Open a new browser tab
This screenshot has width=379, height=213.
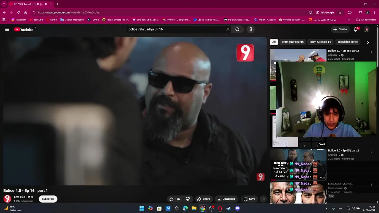[x=57, y=4]
